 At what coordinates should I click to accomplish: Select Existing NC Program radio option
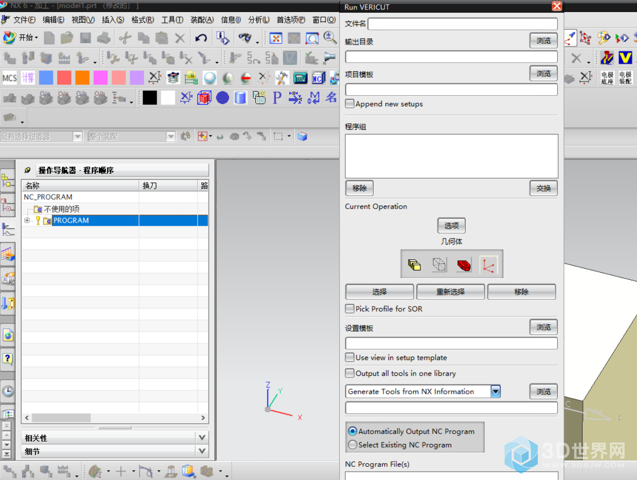pos(353,444)
